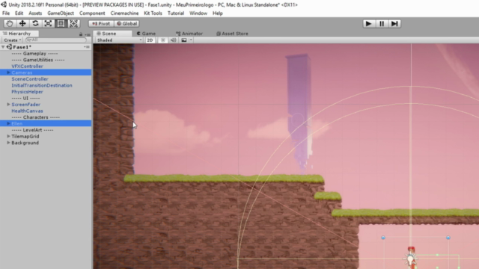Open the Kit Tools menu
This screenshot has width=479, height=269.
(153, 13)
